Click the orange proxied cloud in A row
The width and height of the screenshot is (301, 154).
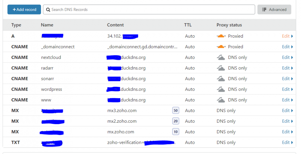click(x=221, y=36)
